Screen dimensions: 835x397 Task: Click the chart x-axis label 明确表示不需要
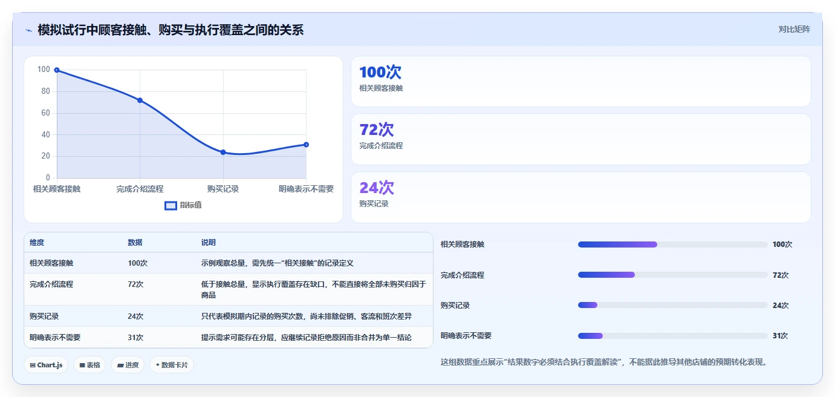(x=306, y=189)
